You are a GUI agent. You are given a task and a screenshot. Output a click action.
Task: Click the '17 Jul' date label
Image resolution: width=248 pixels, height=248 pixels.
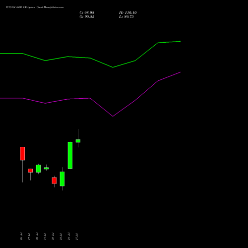click(x=29, y=236)
